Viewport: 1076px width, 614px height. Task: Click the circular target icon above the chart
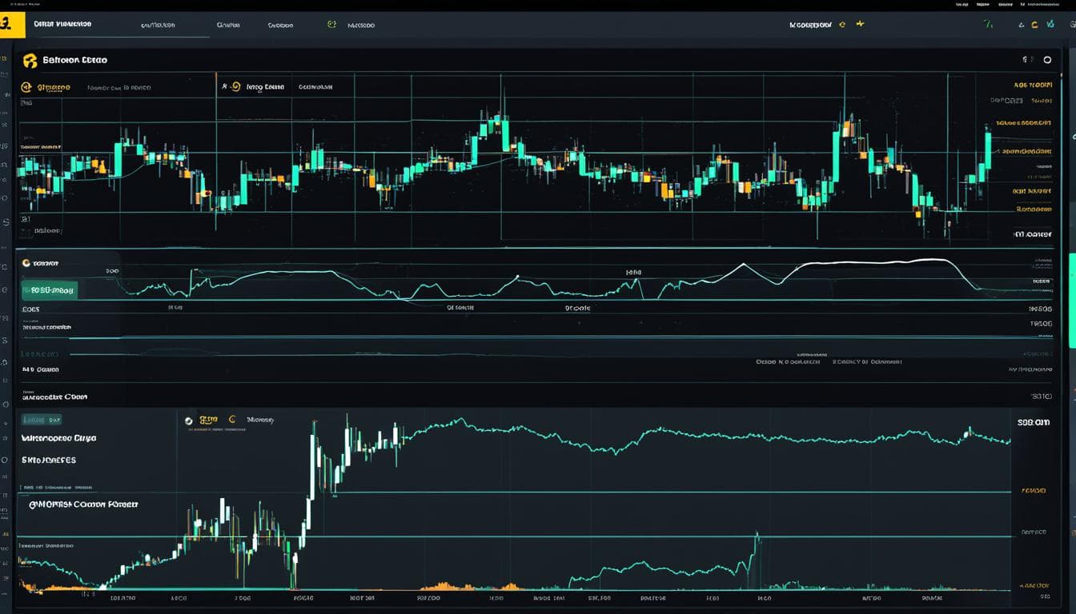click(x=1048, y=59)
